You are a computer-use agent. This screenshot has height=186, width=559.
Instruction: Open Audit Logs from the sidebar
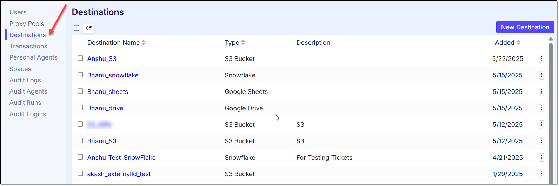tap(25, 80)
